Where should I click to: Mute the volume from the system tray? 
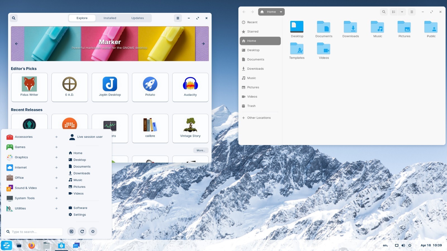403,245
